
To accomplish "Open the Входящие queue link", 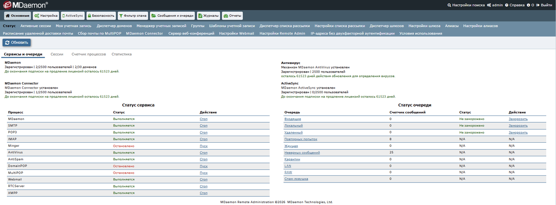I will (x=292, y=119).
